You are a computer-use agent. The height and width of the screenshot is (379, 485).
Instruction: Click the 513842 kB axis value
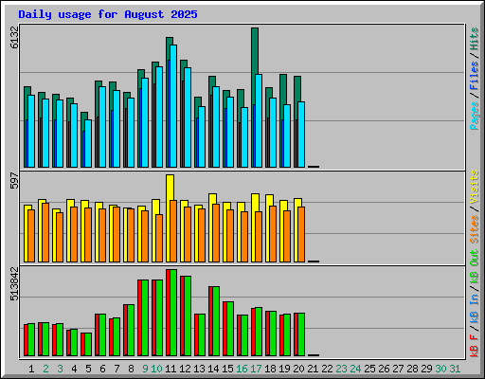coord(14,283)
